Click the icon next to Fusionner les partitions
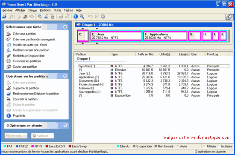This screenshot has width=235, height=155. [x=9, y=61]
